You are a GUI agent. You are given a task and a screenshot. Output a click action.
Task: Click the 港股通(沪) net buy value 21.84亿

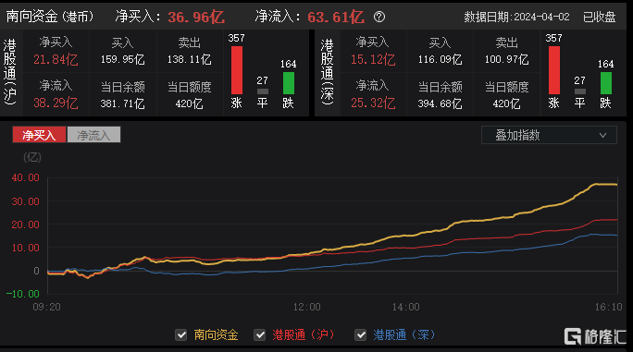(56, 60)
